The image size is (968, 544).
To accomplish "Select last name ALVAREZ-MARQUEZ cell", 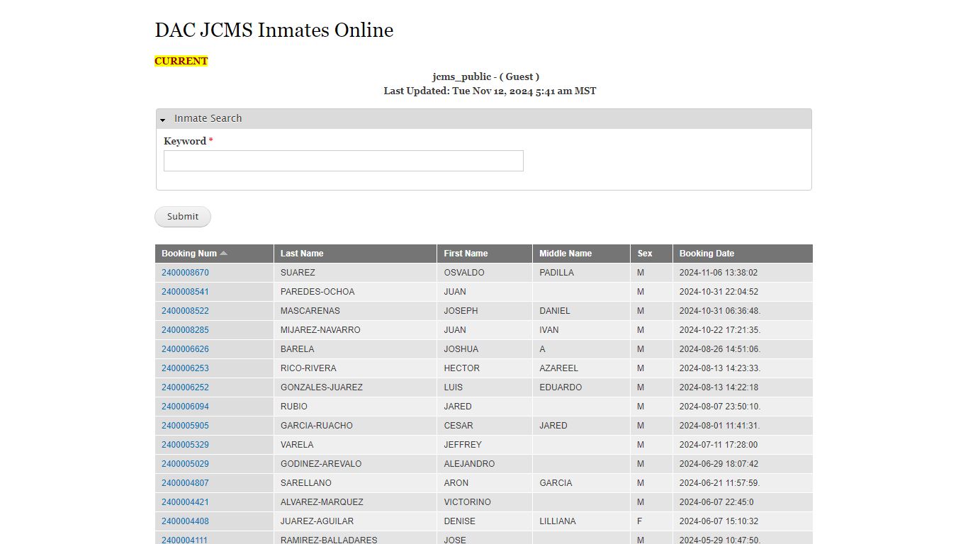I will point(355,502).
